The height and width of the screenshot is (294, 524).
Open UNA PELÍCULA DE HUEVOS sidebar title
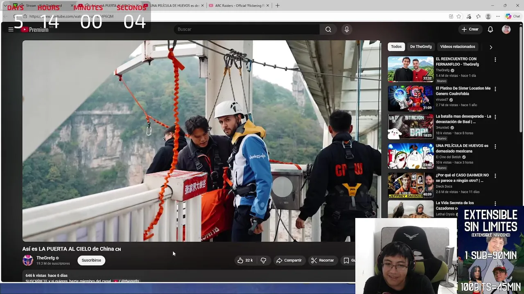click(x=462, y=148)
